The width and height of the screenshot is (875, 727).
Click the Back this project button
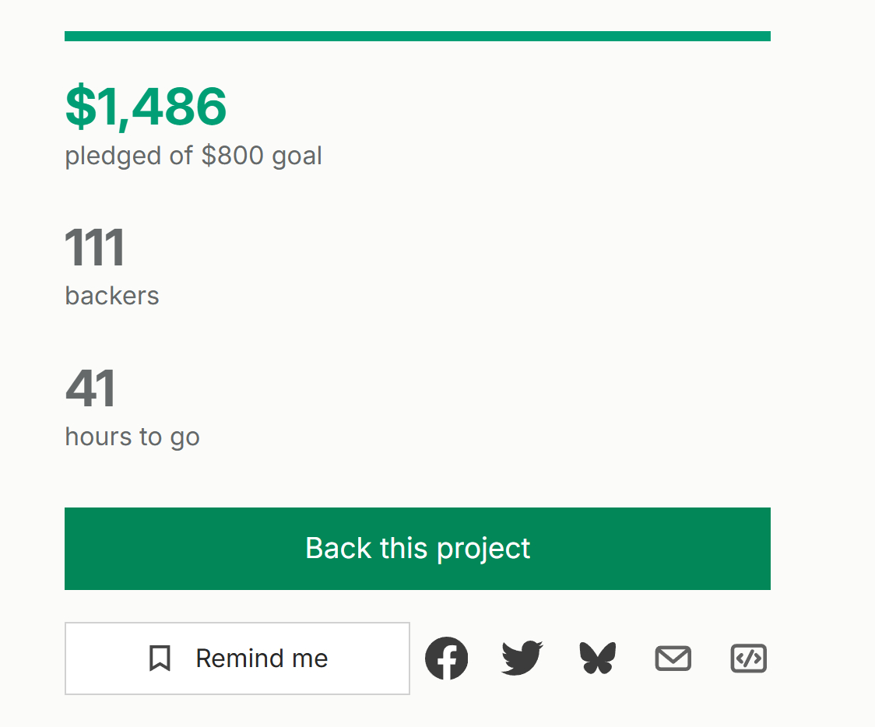pyautogui.click(x=417, y=549)
